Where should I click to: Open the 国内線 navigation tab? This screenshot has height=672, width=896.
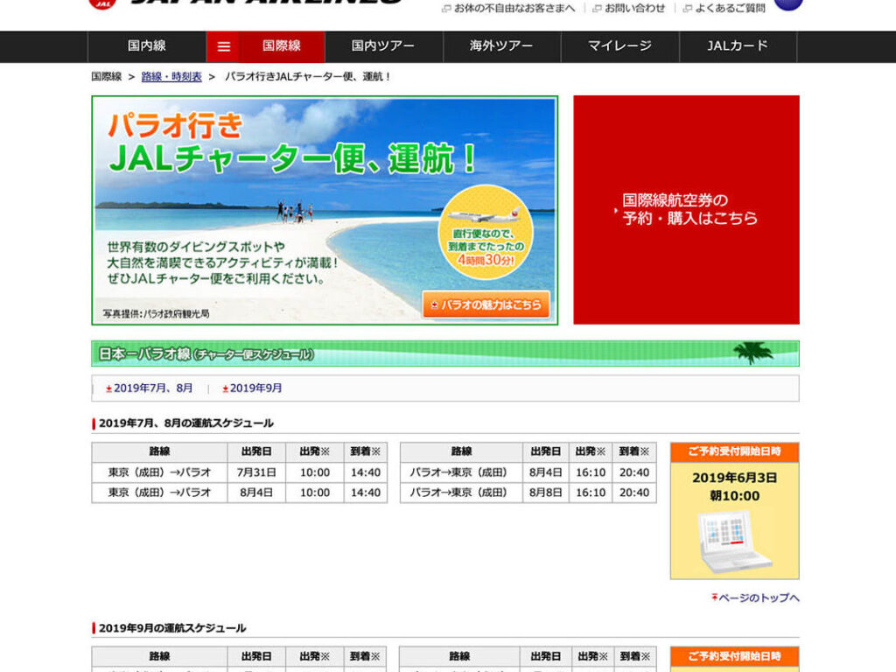(x=147, y=46)
